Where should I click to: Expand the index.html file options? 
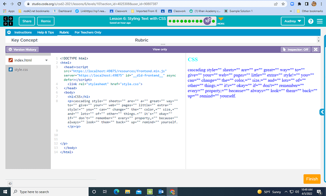46,60
